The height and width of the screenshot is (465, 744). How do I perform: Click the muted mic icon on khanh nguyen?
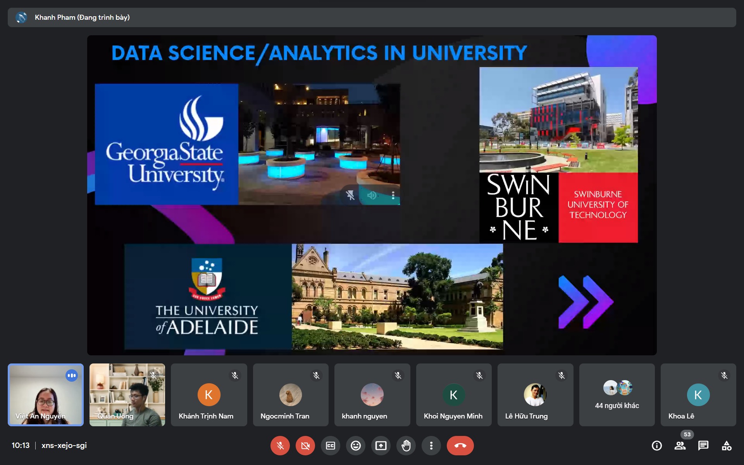point(398,375)
